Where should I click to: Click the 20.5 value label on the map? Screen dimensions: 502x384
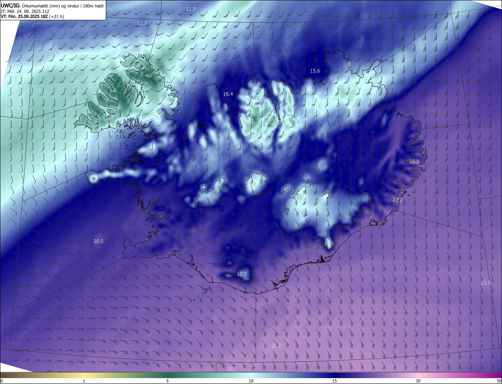click(x=98, y=241)
